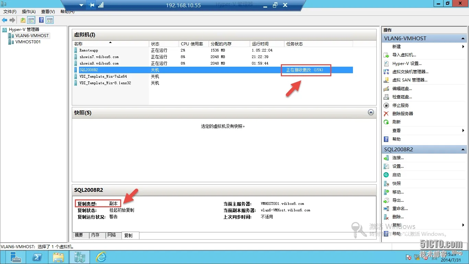
Task: Click 移动 move action
Action: [x=398, y=192]
